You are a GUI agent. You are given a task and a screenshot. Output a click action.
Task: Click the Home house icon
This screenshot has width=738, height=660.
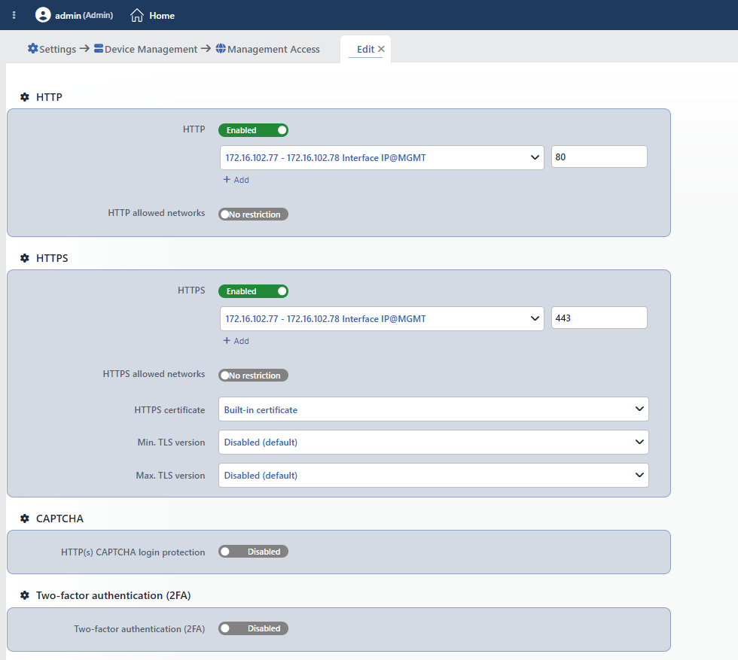(137, 15)
